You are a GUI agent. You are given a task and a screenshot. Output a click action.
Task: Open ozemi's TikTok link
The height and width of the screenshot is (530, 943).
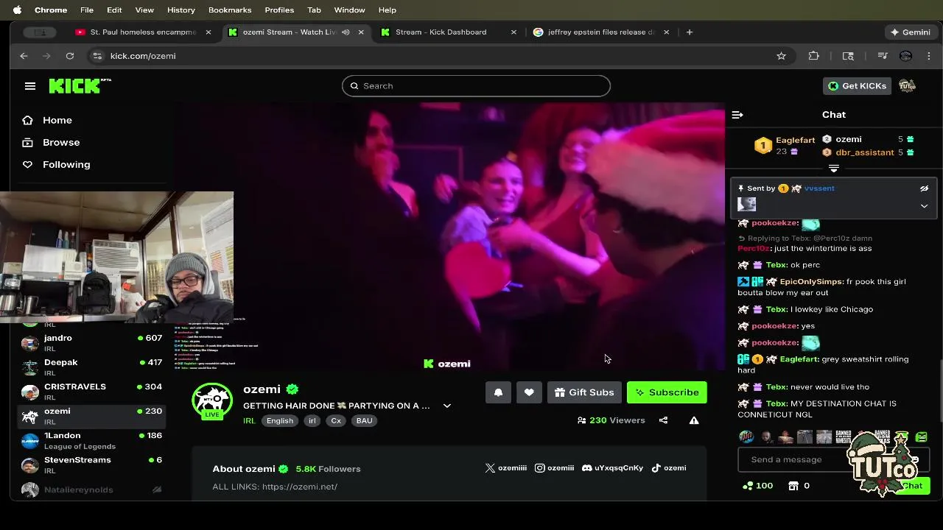coord(669,468)
